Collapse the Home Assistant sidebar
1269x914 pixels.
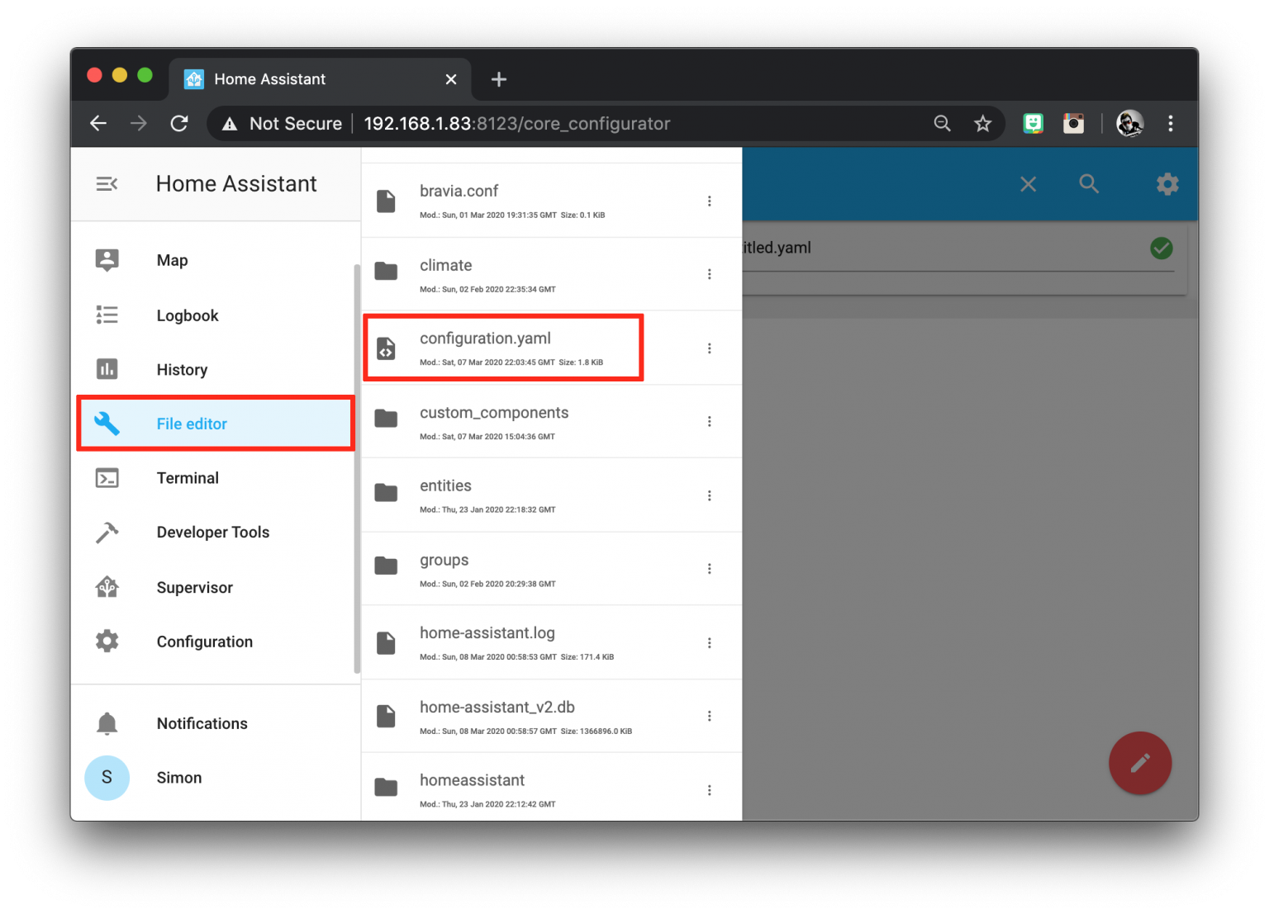point(107,183)
